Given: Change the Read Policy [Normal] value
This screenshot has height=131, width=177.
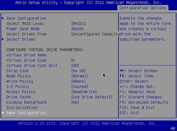Looking at the screenshot, I should pyautogui.click(x=79, y=76).
